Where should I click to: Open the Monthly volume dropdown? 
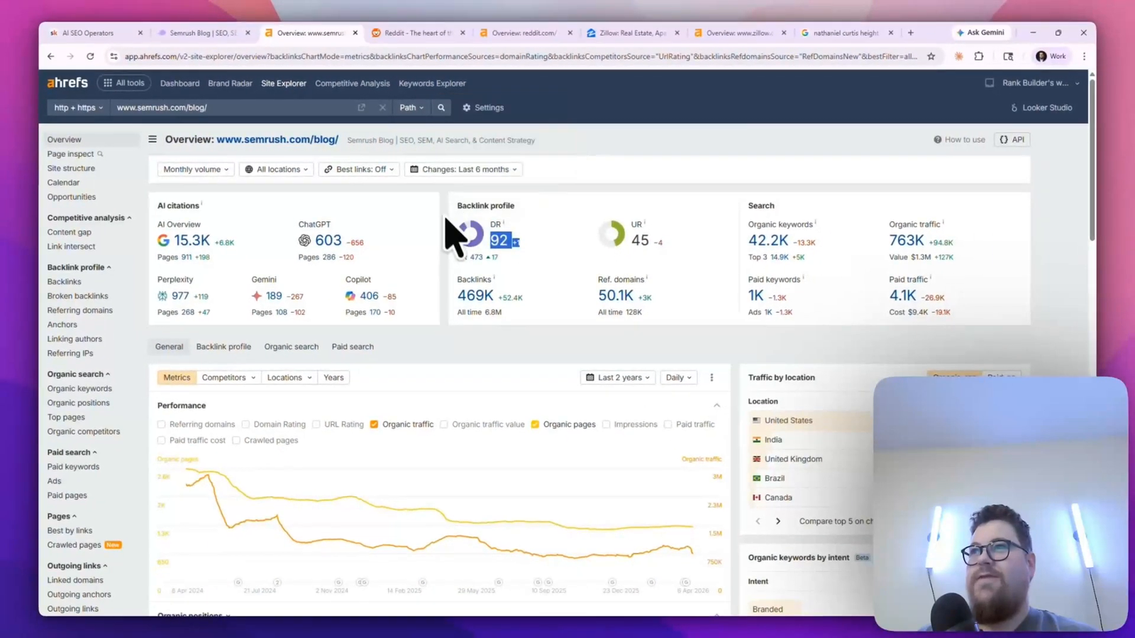195,169
